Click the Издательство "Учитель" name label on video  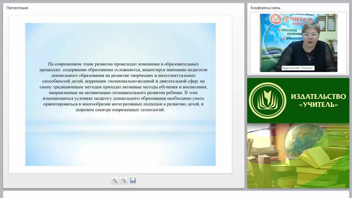tap(298, 68)
